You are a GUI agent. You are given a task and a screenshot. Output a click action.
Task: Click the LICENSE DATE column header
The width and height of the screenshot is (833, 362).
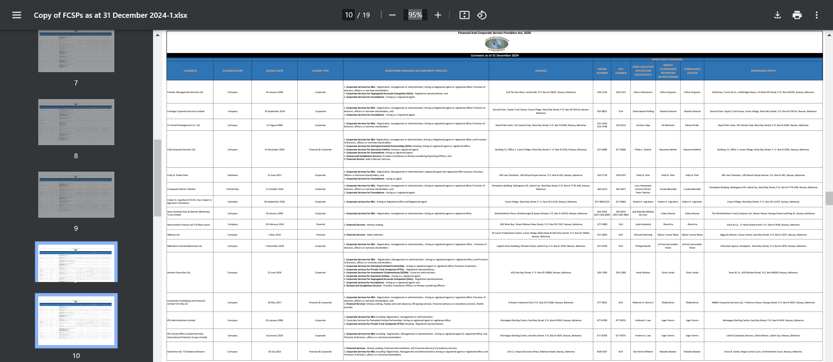pos(274,71)
